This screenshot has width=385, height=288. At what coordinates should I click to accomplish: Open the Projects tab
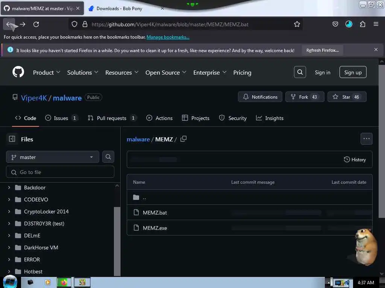point(196,118)
